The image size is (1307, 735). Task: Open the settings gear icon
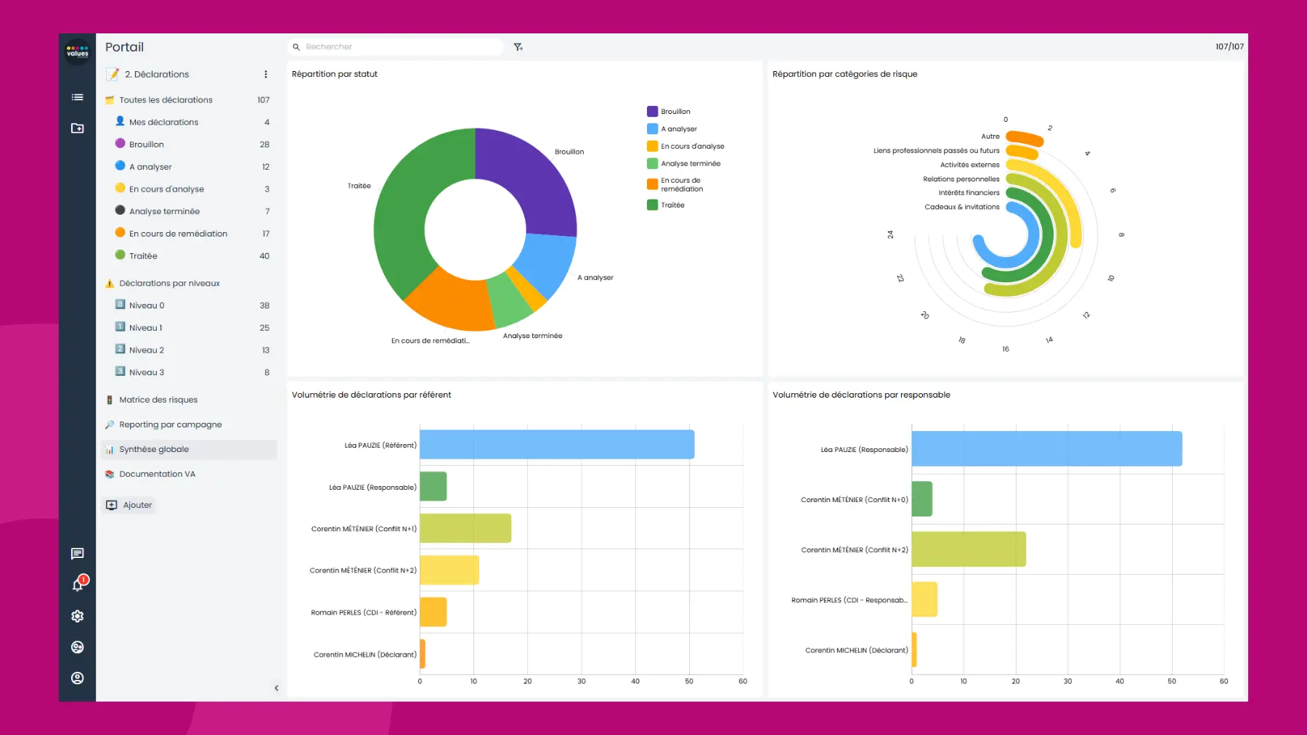[77, 616]
